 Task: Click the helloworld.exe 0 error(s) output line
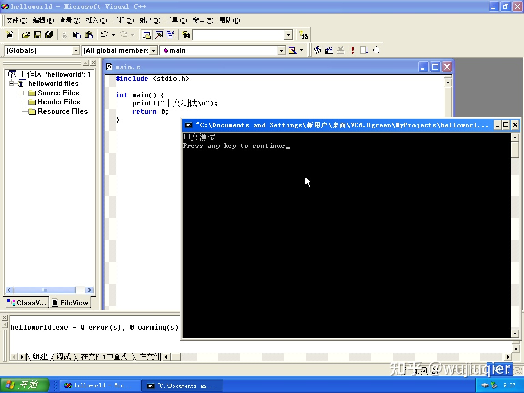point(95,327)
